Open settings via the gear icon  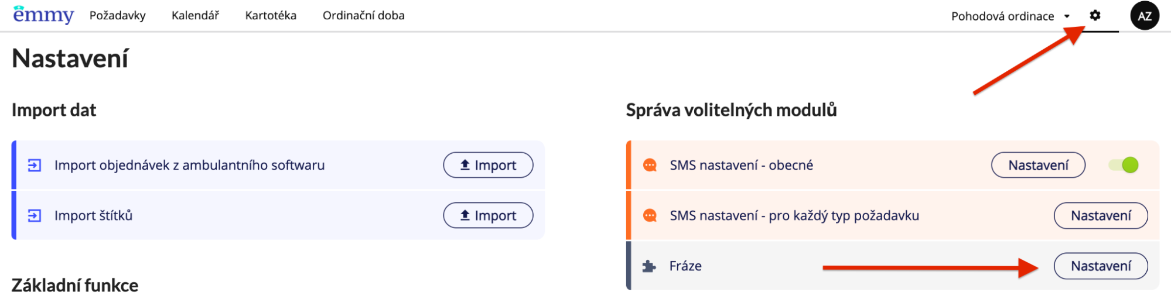click(1095, 16)
